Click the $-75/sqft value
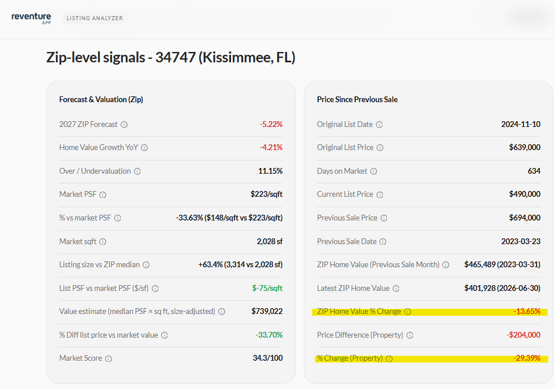Image resolution: width=555 pixels, height=389 pixels. tap(267, 288)
